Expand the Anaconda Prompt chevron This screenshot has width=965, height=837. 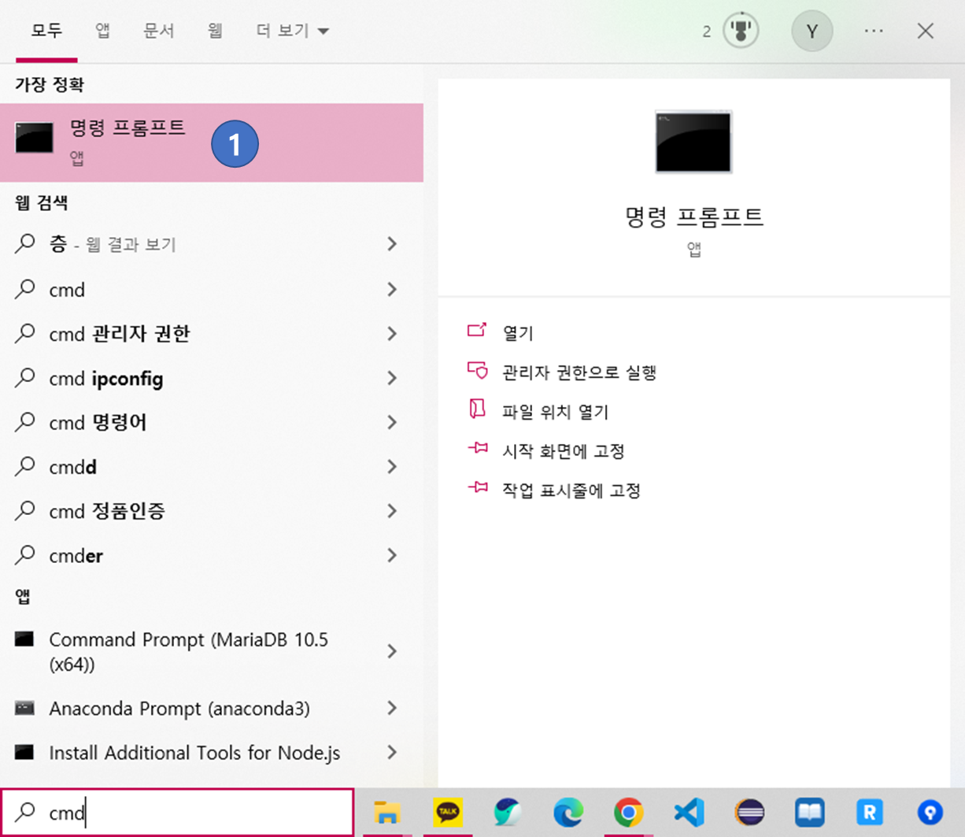click(392, 709)
